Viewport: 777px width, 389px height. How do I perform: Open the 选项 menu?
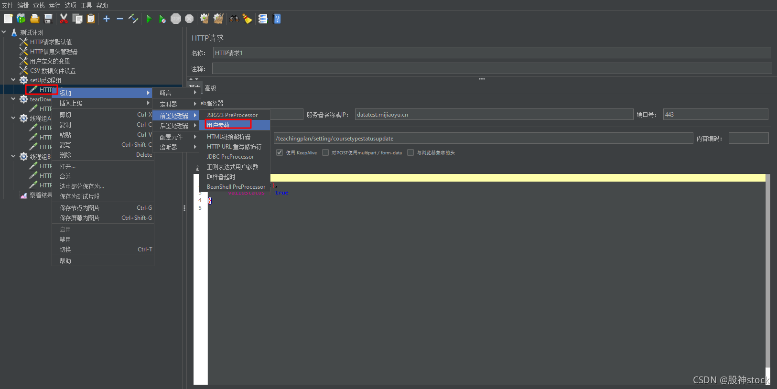[x=70, y=5]
